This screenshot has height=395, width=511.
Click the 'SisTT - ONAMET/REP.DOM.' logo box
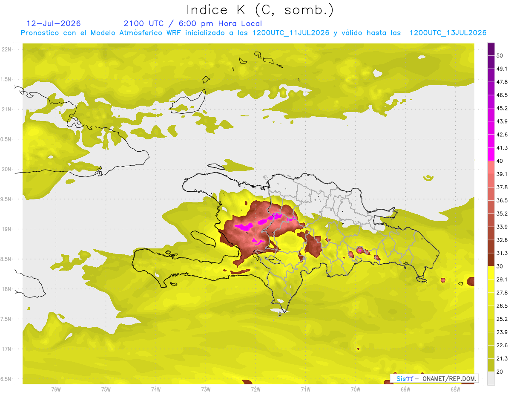(x=434, y=378)
